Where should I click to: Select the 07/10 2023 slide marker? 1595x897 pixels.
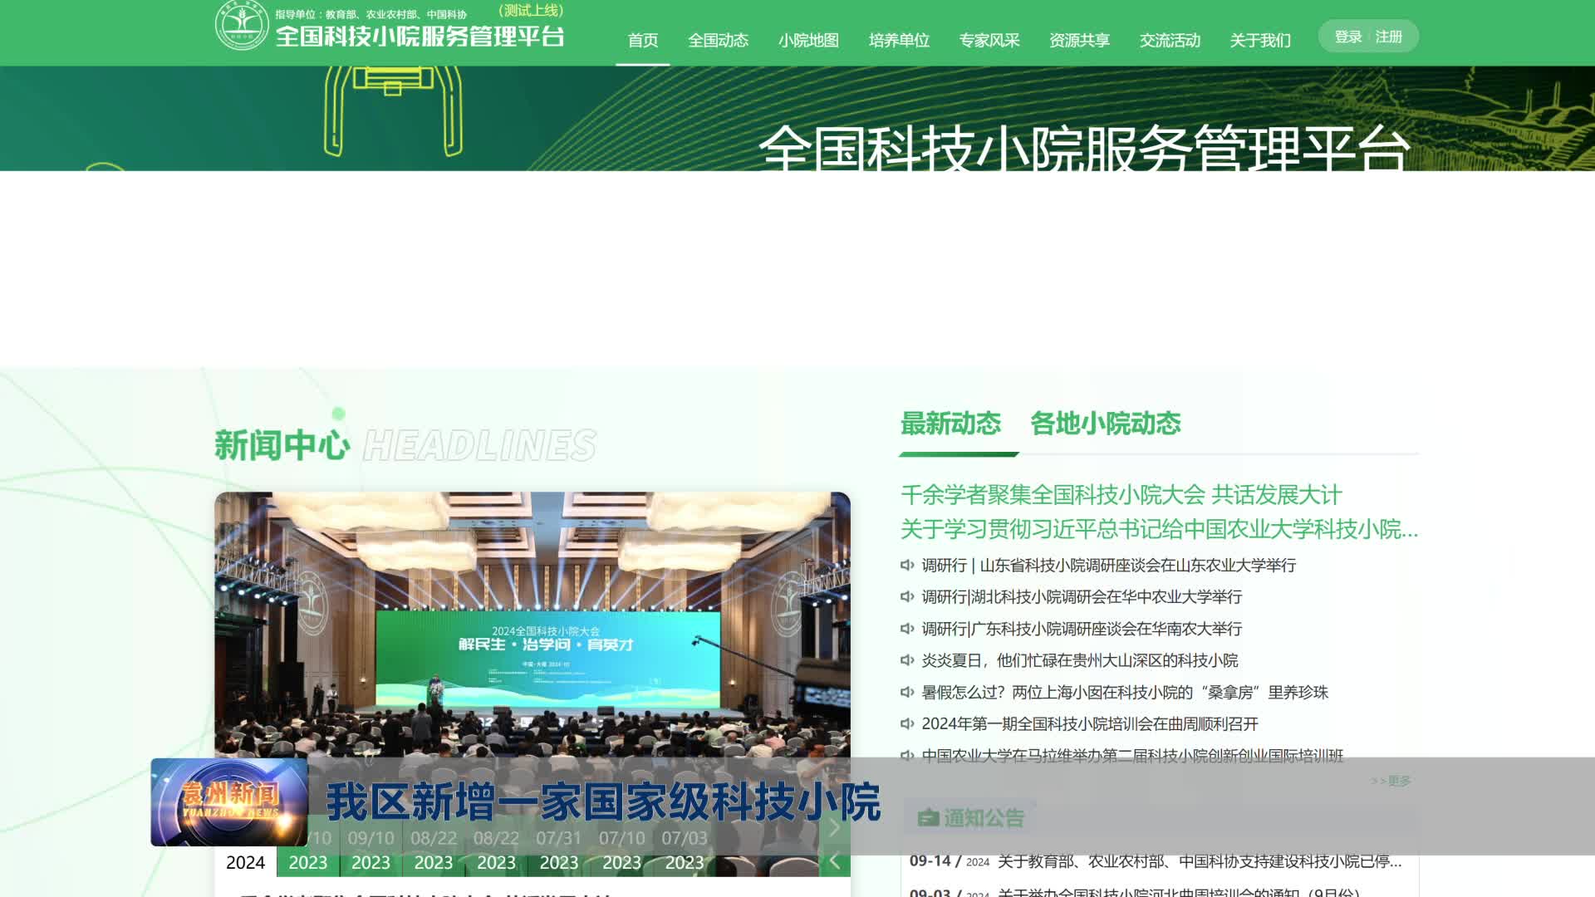[622, 850]
